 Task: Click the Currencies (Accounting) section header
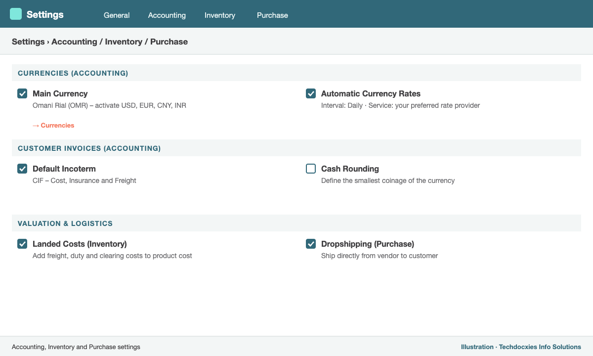point(296,73)
